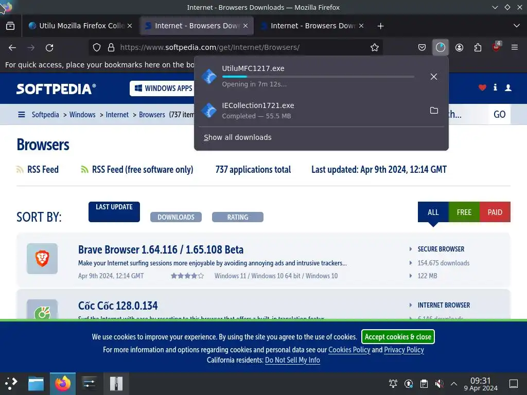527x395 pixels.
Task: Open the Privacy Policy link
Action: [403, 350]
